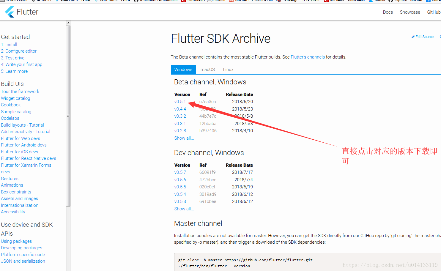Open the Docs menu

388,12
